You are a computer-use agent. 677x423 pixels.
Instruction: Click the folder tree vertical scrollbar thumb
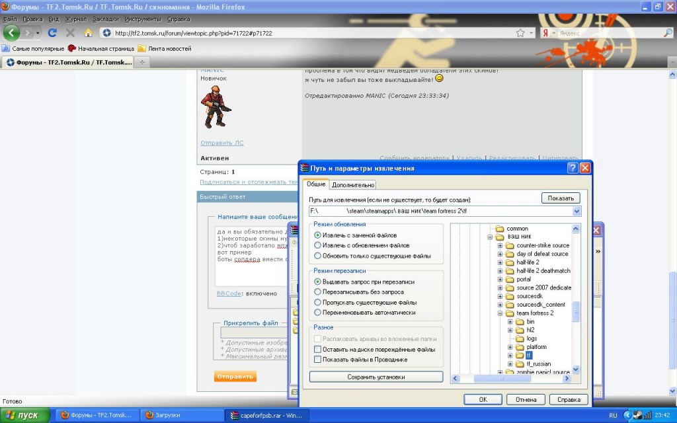(x=576, y=311)
